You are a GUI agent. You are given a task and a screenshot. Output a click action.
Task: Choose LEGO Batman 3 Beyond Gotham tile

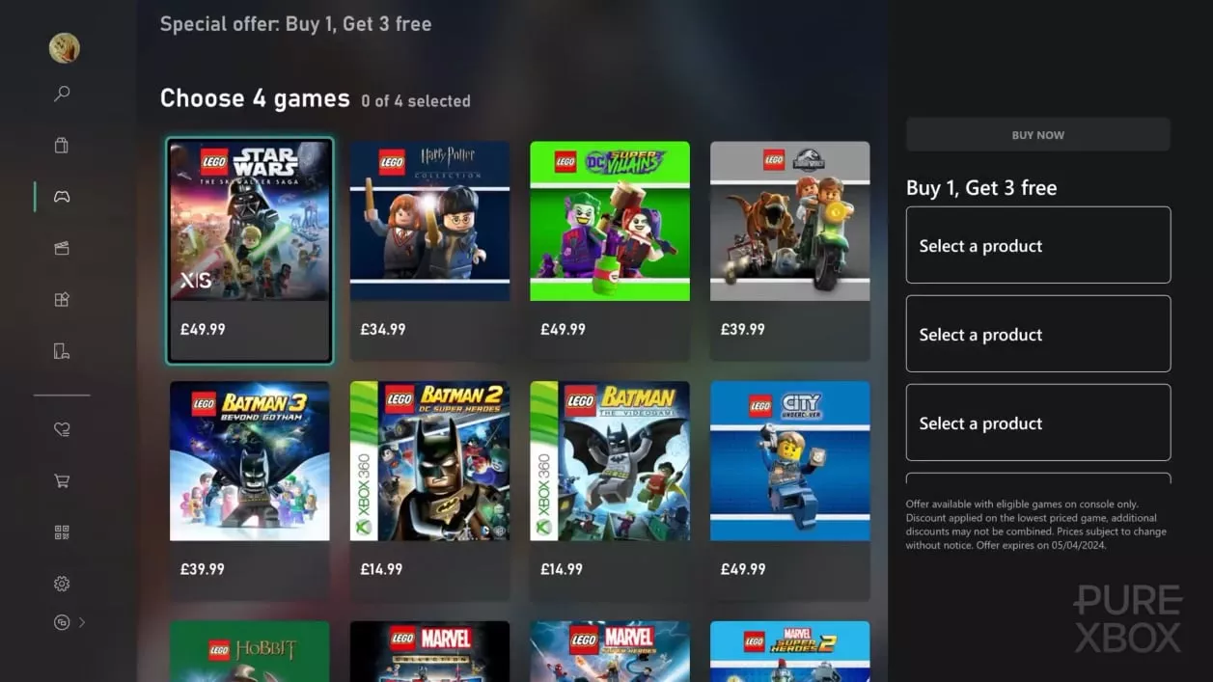pos(250,491)
